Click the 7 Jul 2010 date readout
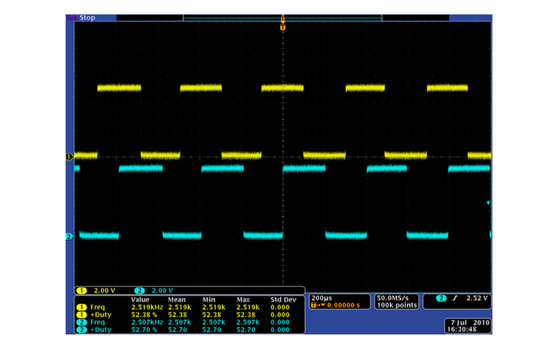Image resolution: width=557 pixels, height=348 pixels. [x=470, y=322]
